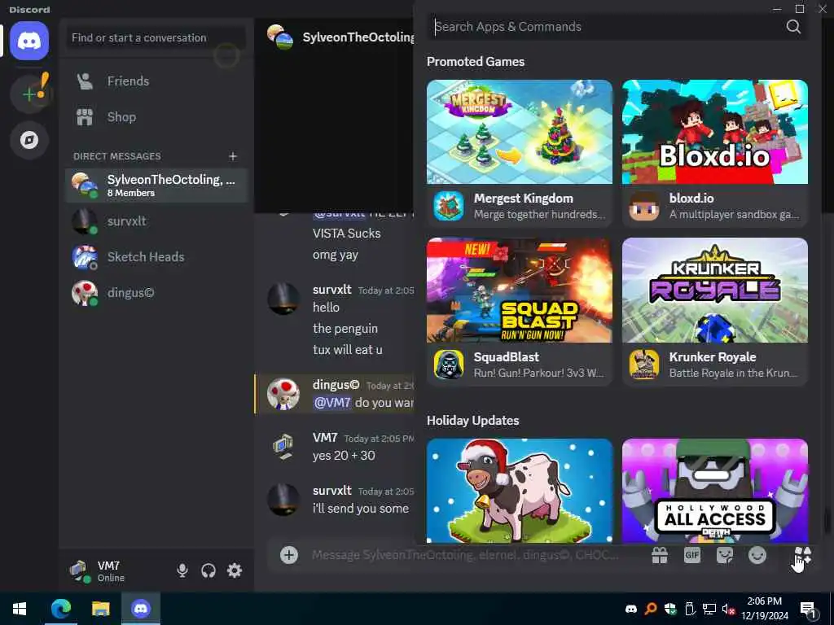Toggle headphones deafen
Viewport: 834px width, 625px height.
tap(208, 570)
